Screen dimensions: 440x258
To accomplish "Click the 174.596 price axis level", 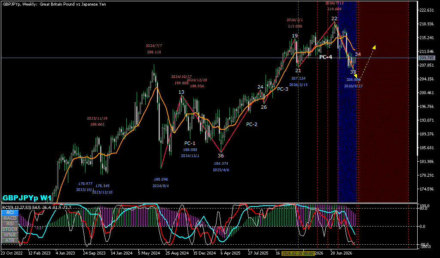I will 427,189.
